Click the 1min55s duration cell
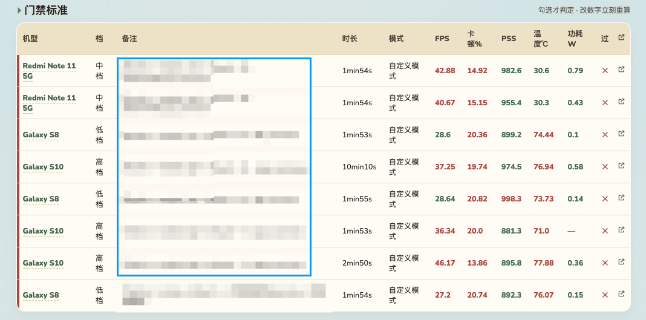Viewport: 646px width, 320px height. coord(357,200)
